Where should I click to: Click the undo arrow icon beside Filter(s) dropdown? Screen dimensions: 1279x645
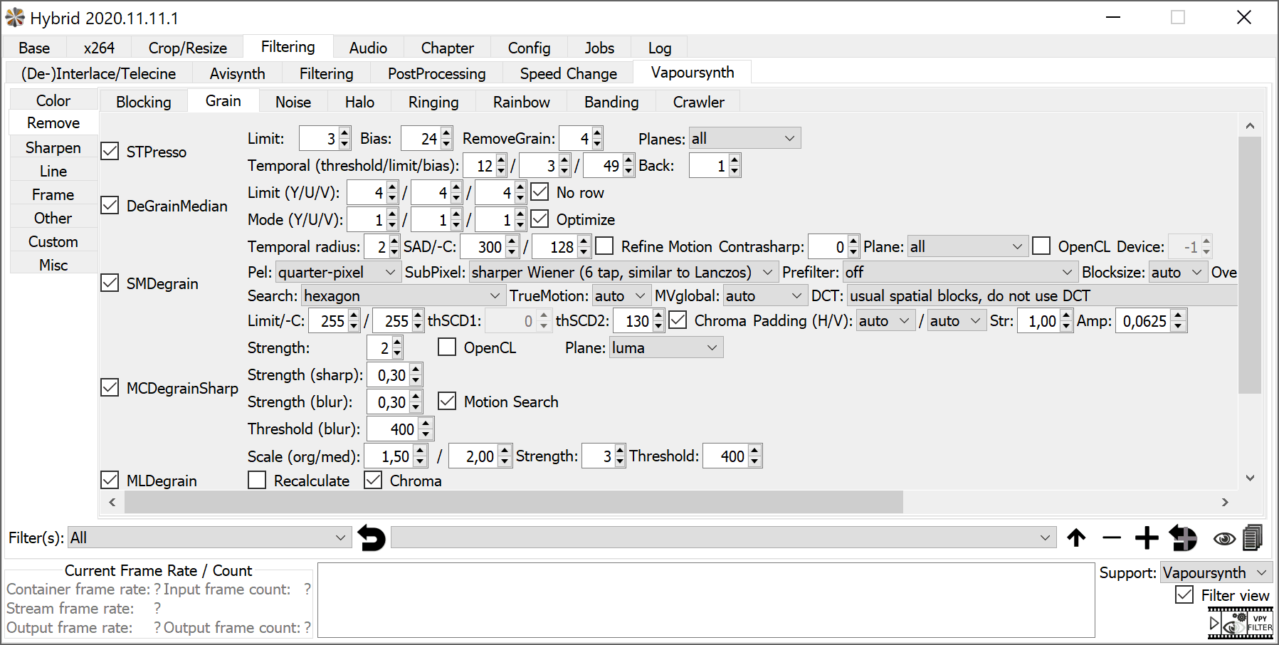(x=371, y=538)
